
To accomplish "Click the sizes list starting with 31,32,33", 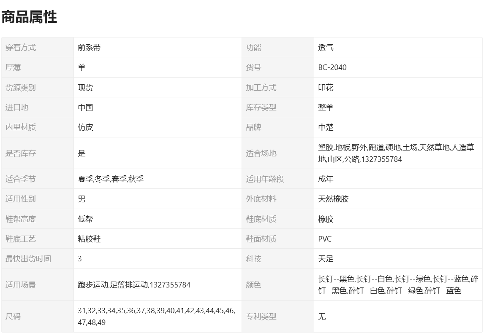I will coord(156,316).
